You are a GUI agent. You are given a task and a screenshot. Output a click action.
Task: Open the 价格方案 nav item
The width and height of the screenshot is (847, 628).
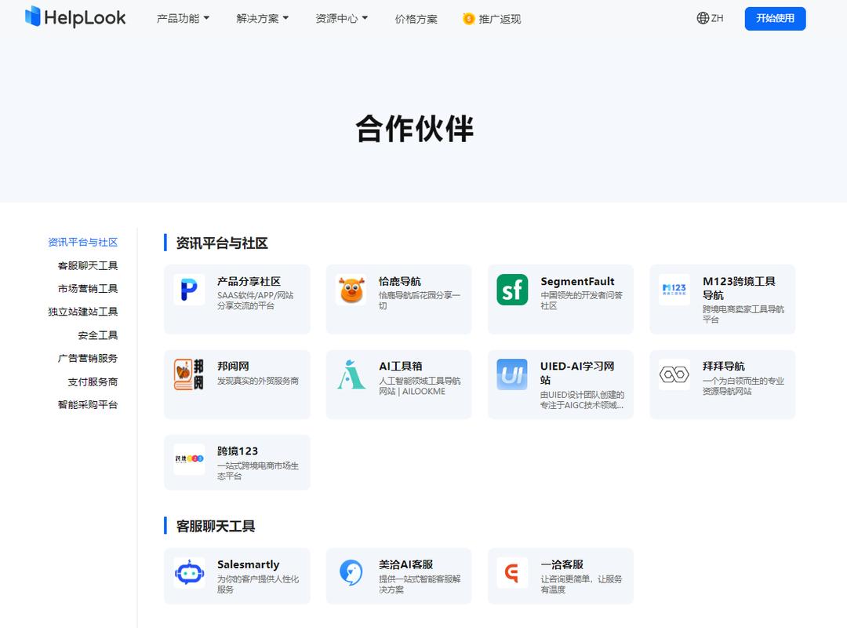tap(416, 19)
